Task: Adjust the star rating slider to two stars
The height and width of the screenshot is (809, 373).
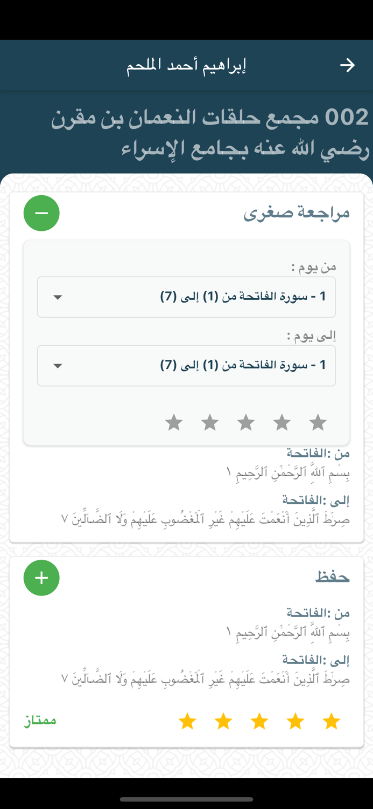Action: pos(281,423)
